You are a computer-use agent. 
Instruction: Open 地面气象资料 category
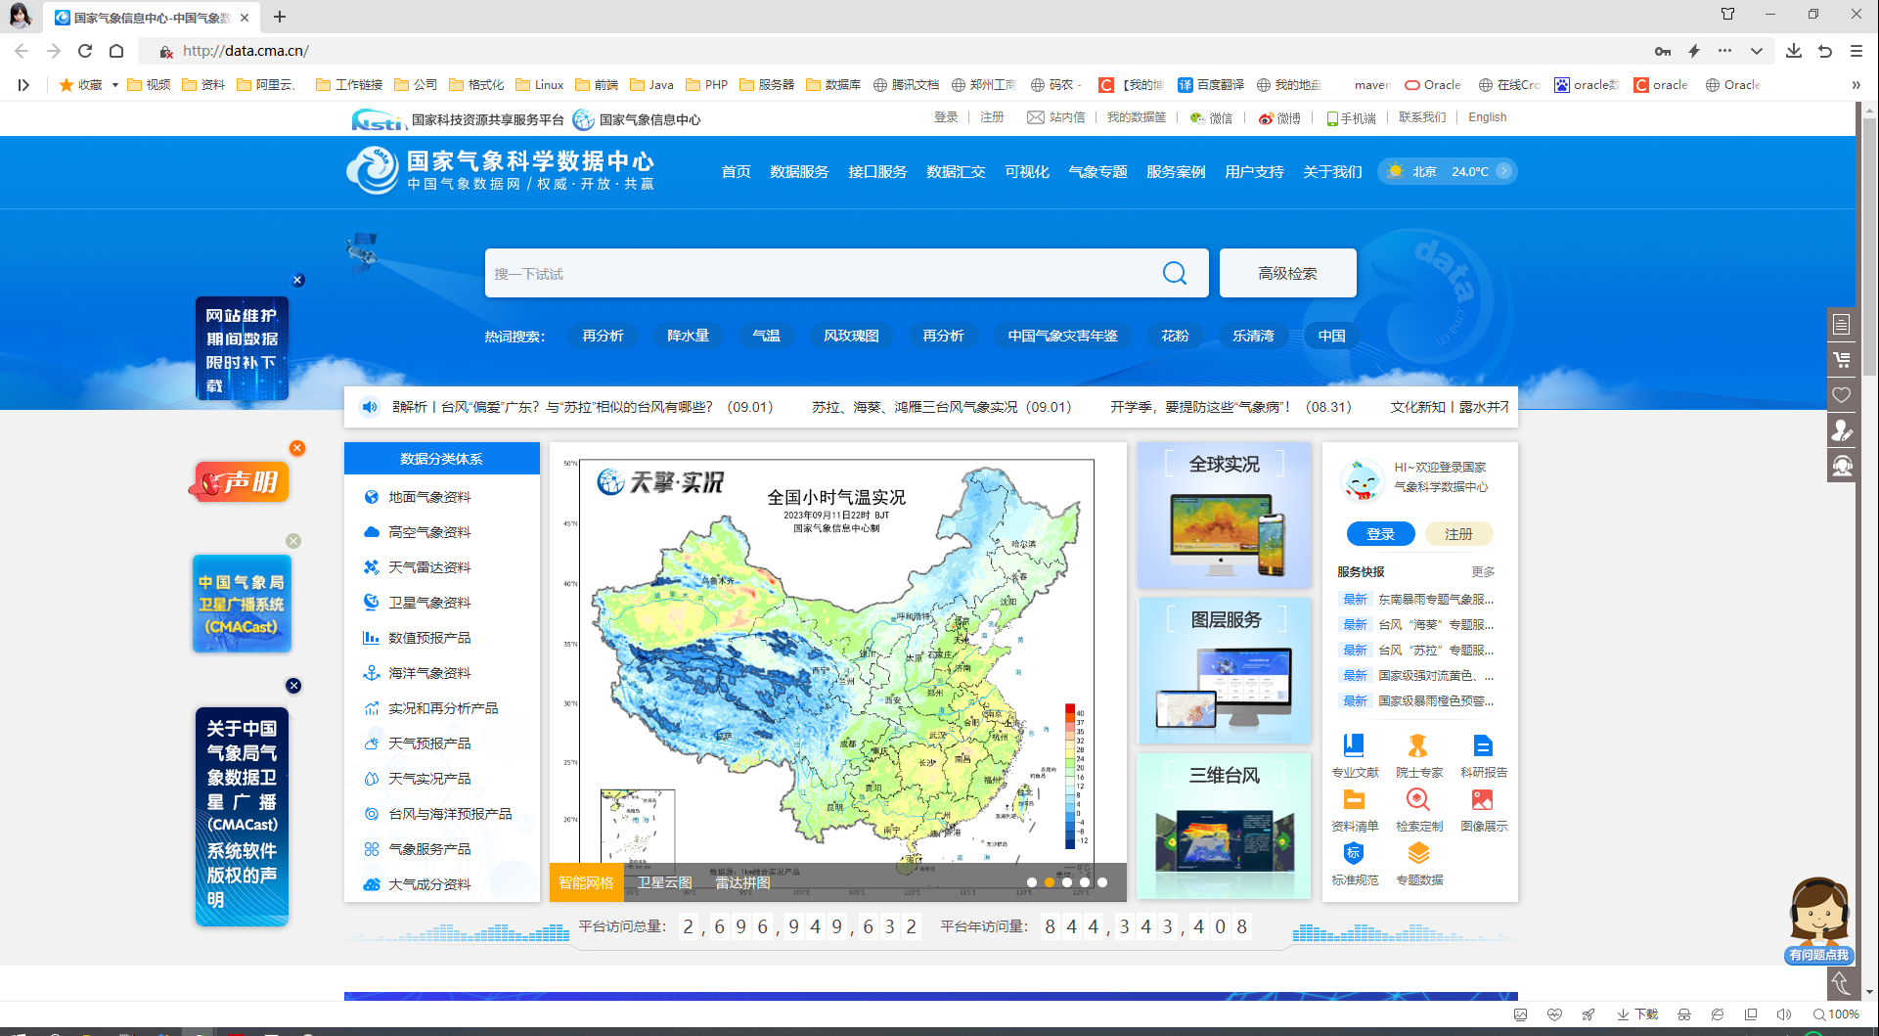429,497
